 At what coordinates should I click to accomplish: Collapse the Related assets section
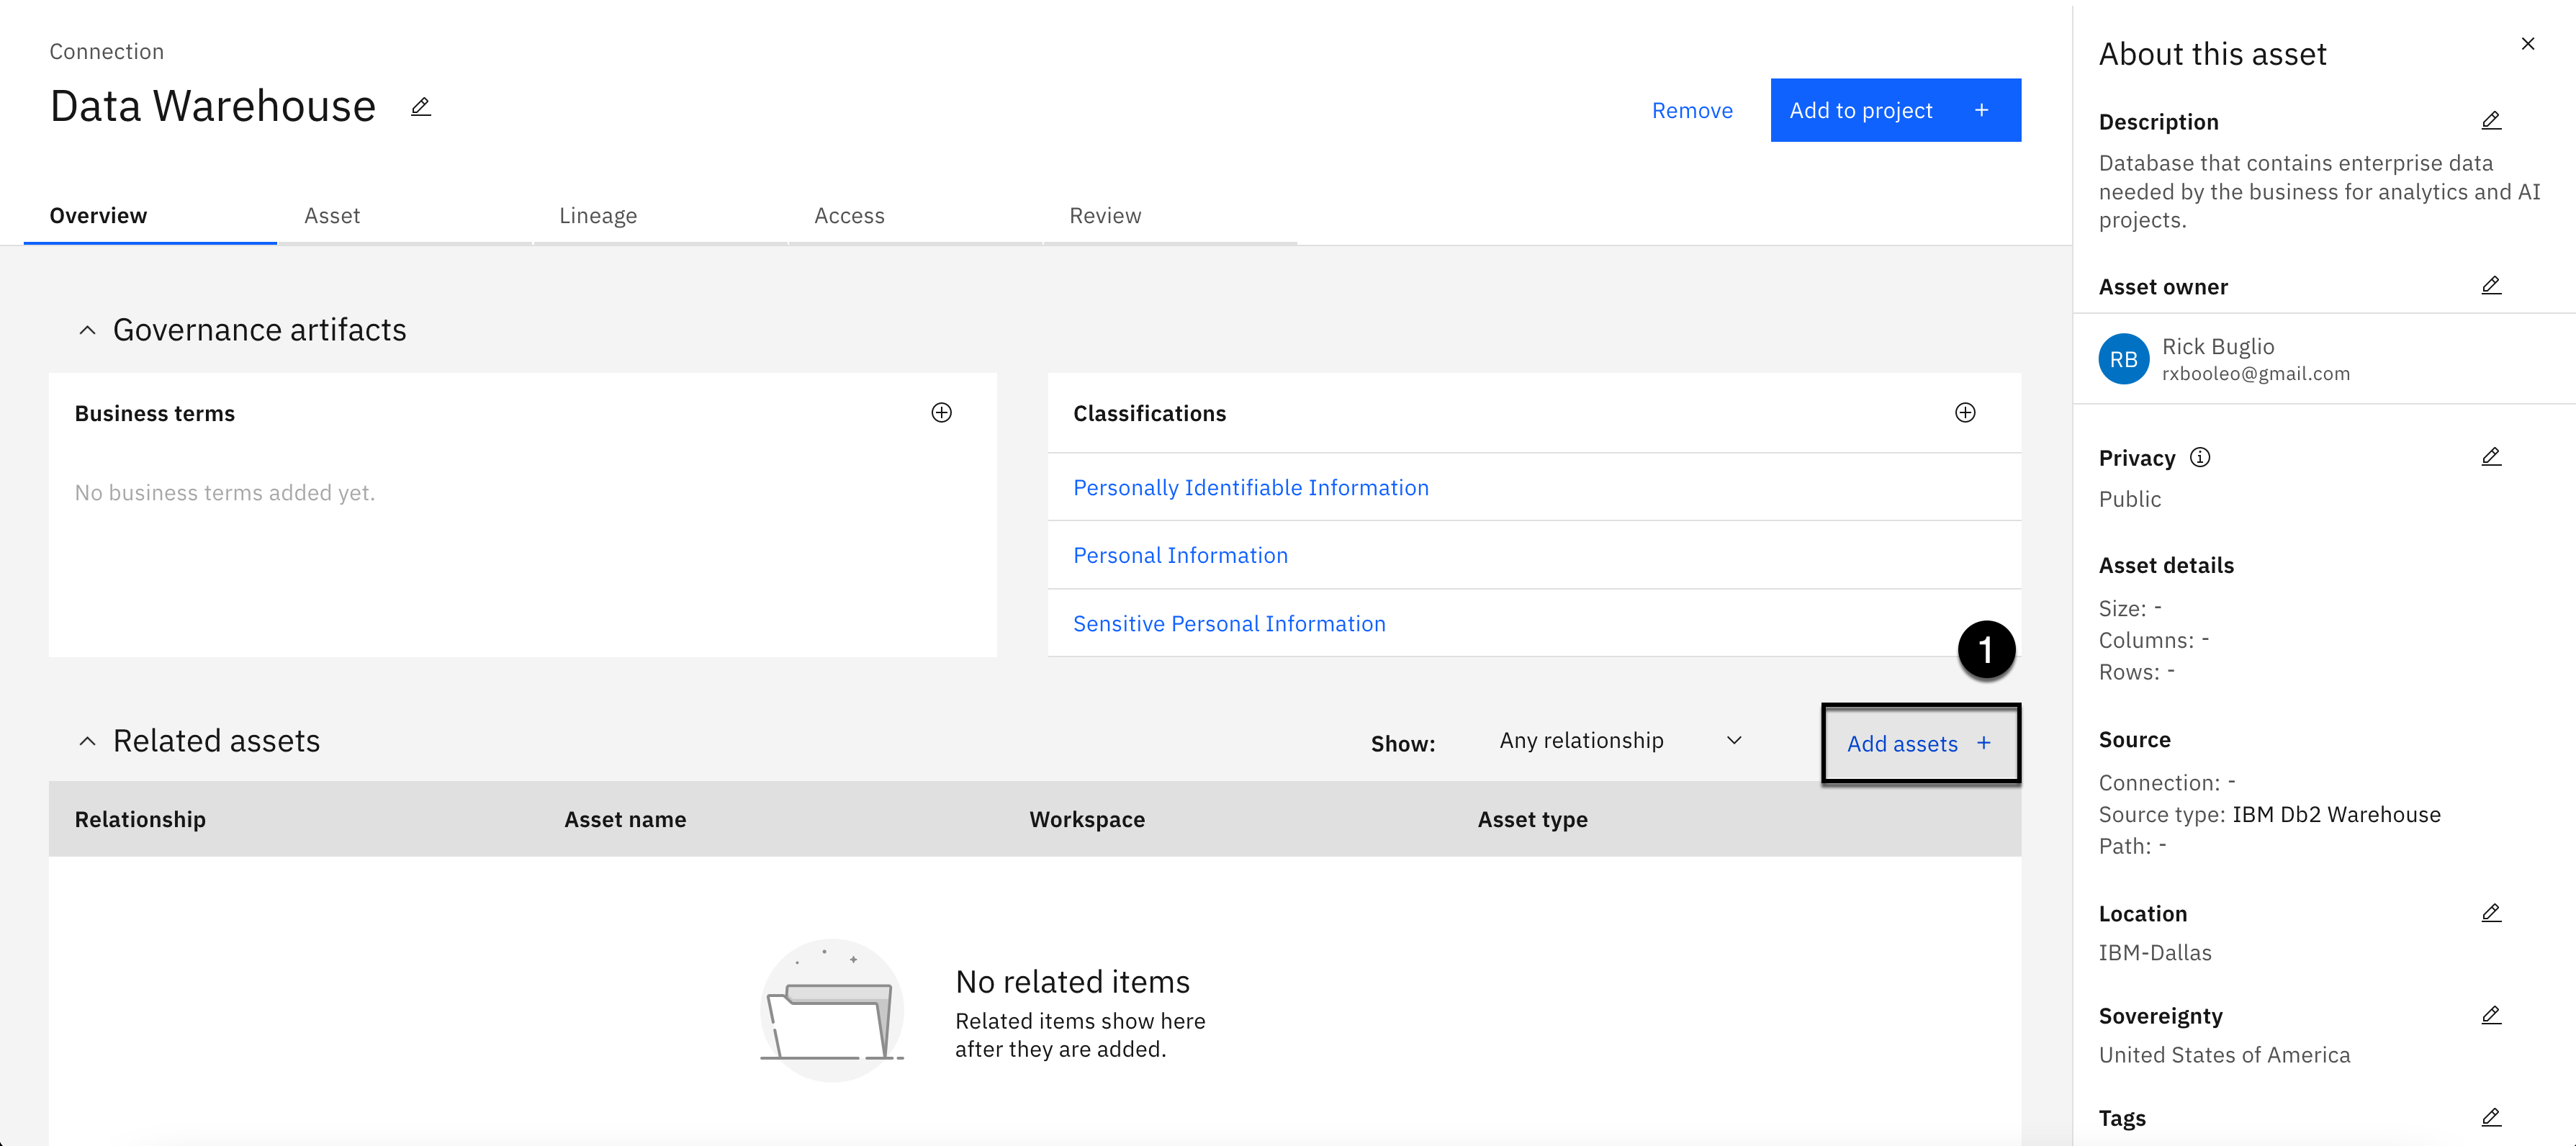pyautogui.click(x=87, y=741)
